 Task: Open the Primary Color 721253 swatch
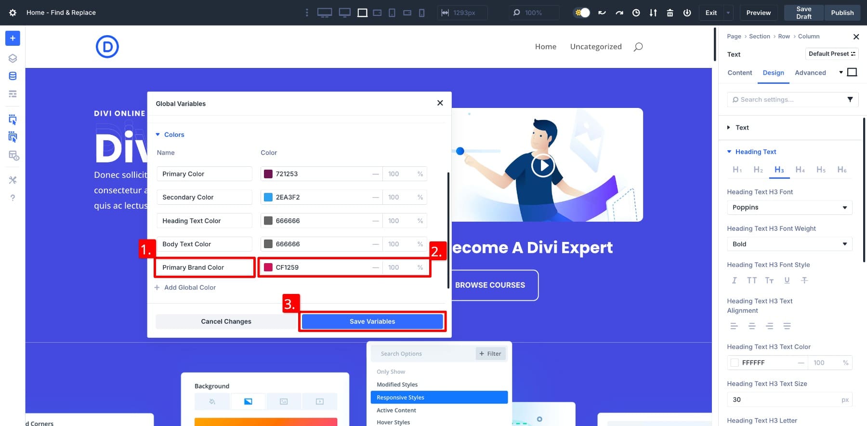click(268, 174)
